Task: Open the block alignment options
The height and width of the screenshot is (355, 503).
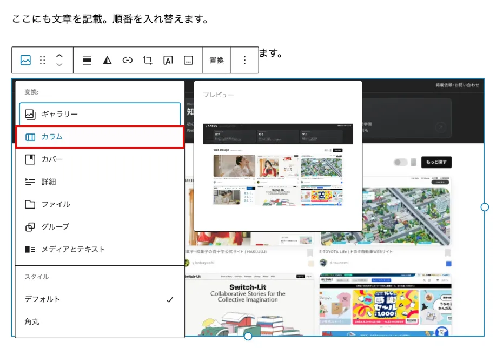Action: 87,61
